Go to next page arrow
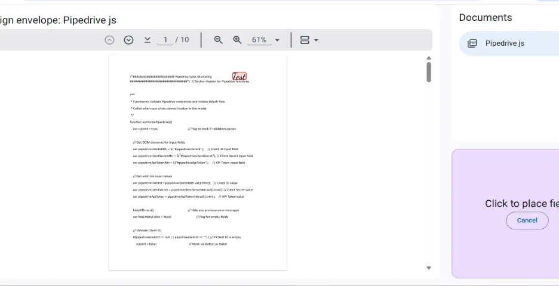This screenshot has height=286, width=559. (128, 40)
